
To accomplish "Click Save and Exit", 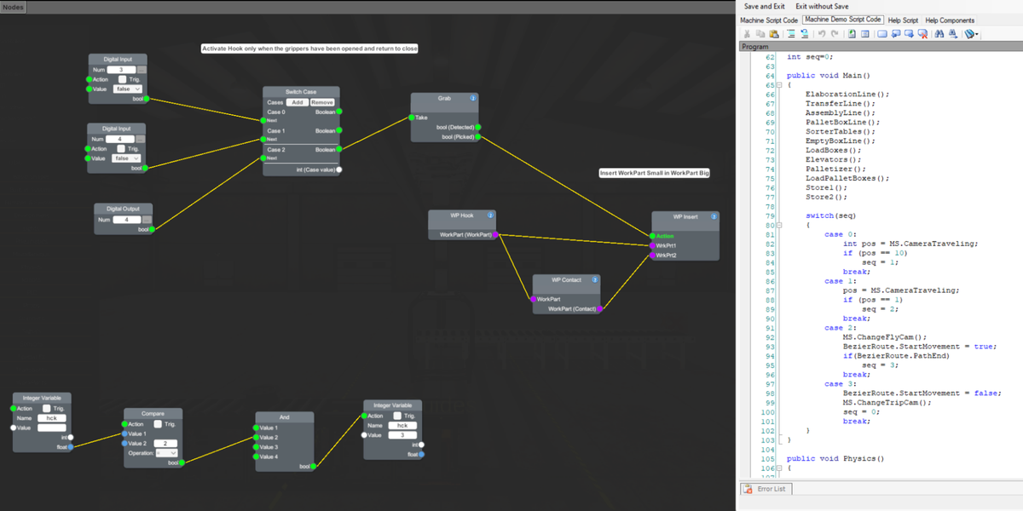I will tap(764, 6).
